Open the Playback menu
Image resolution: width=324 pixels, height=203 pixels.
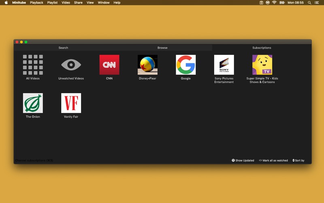36,2
